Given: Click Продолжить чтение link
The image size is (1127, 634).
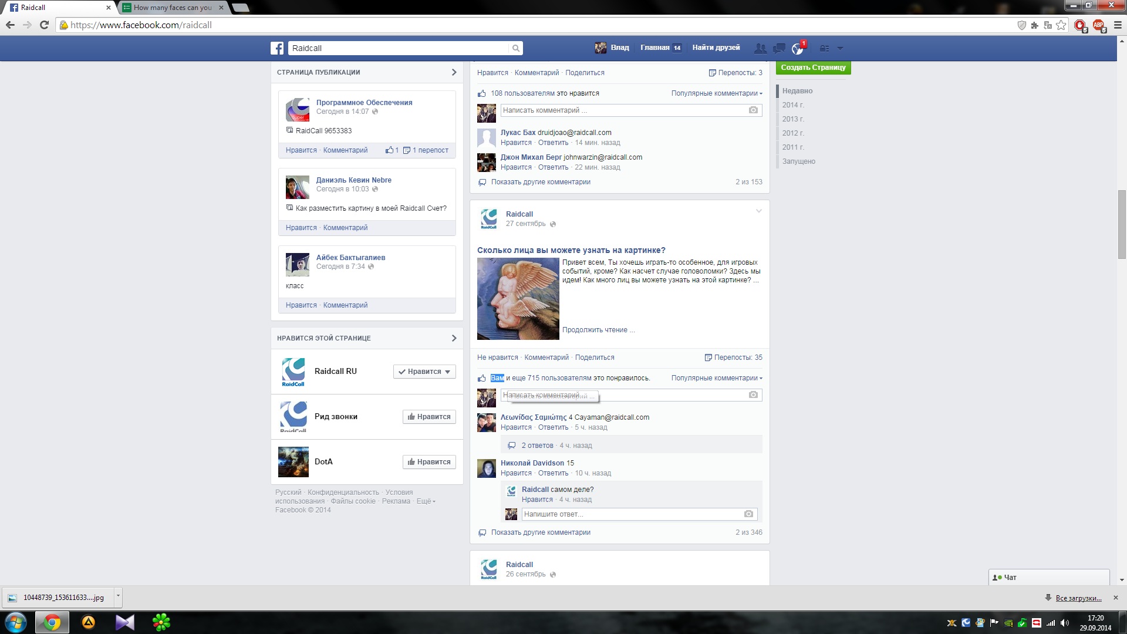Looking at the screenshot, I should [x=598, y=330].
